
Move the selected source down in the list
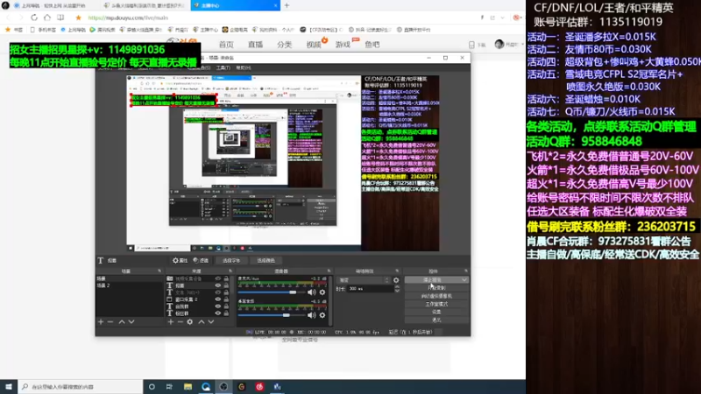[211, 321]
